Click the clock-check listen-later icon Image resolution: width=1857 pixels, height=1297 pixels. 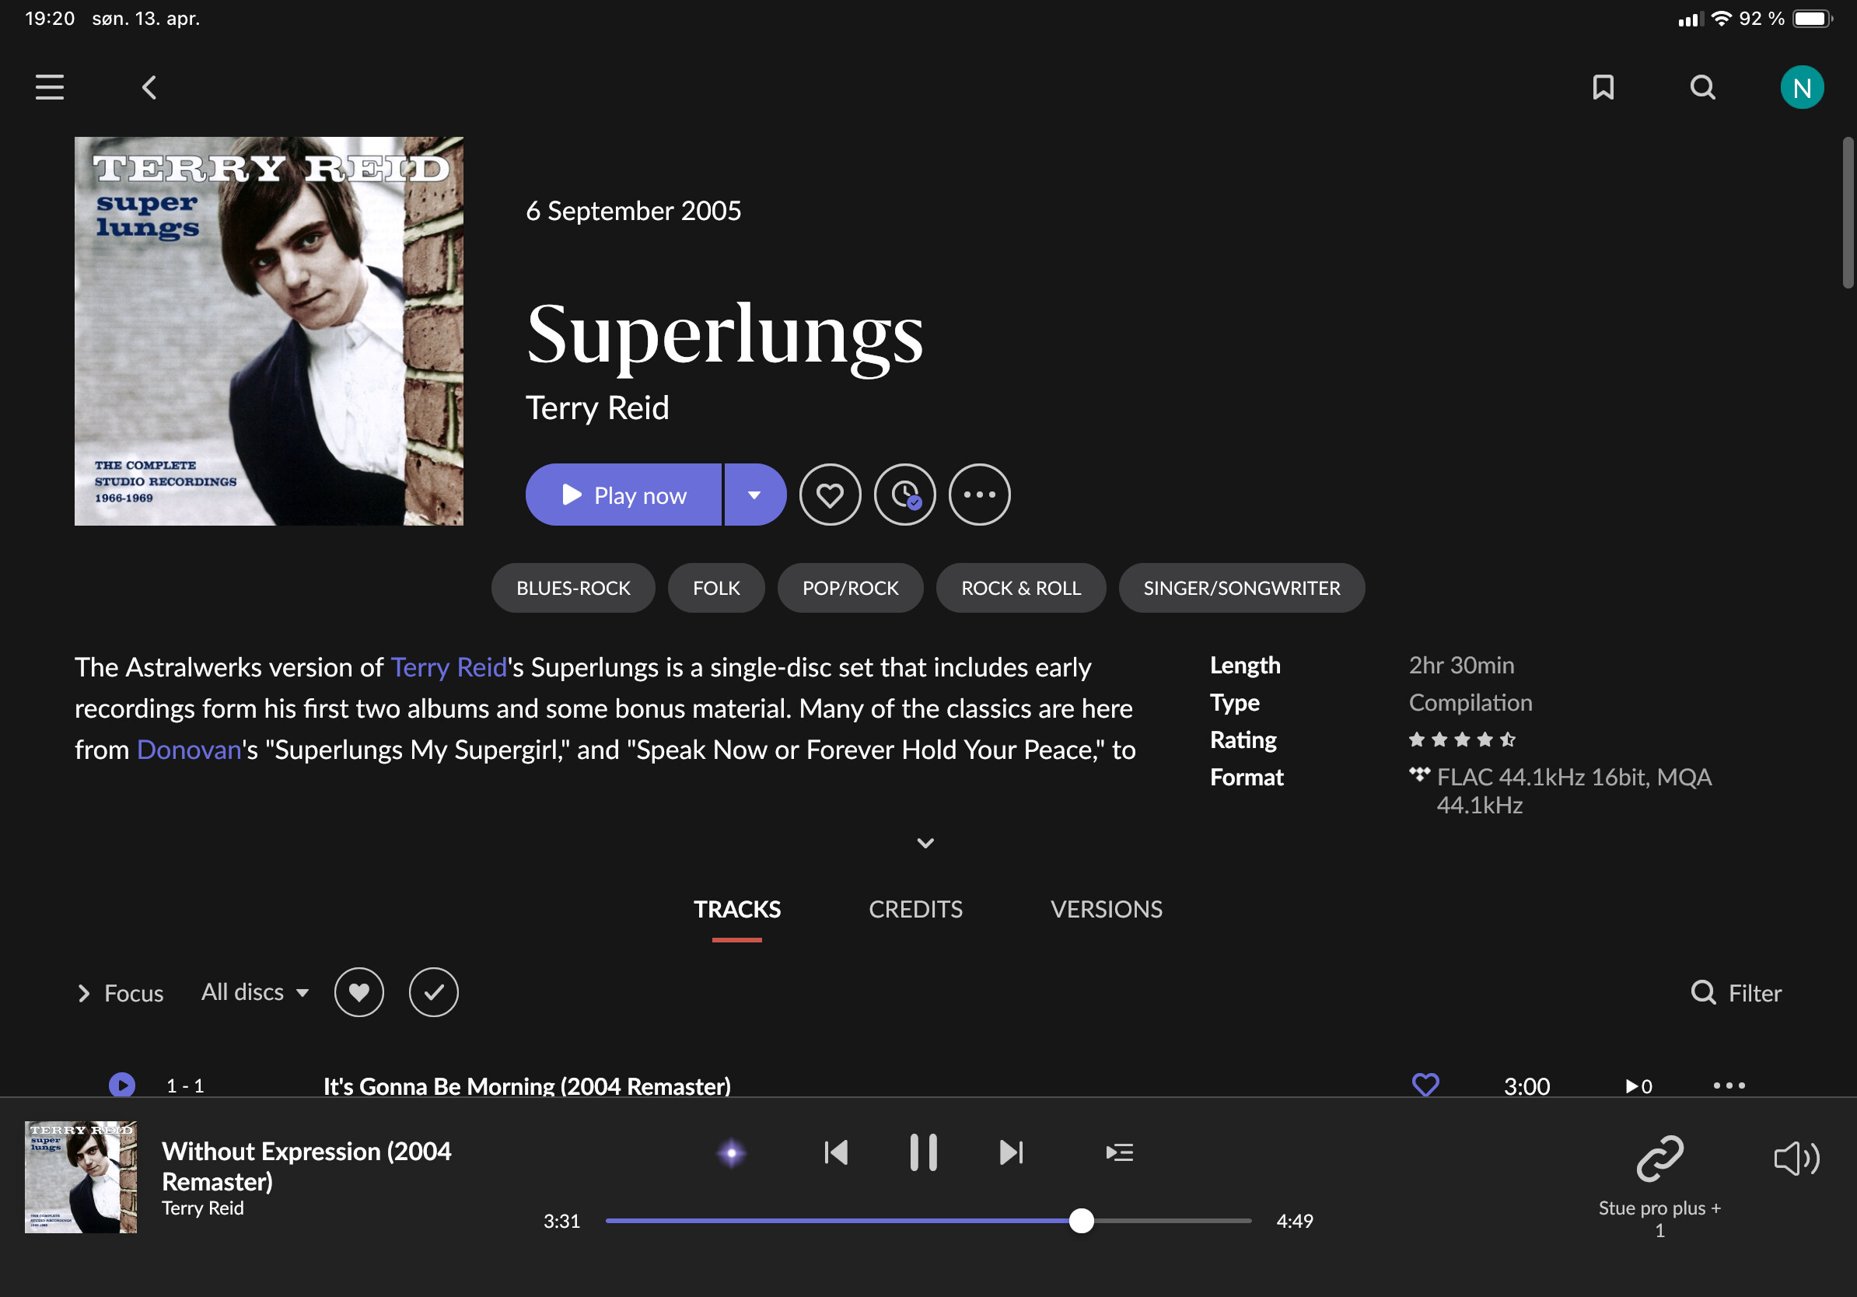(904, 494)
